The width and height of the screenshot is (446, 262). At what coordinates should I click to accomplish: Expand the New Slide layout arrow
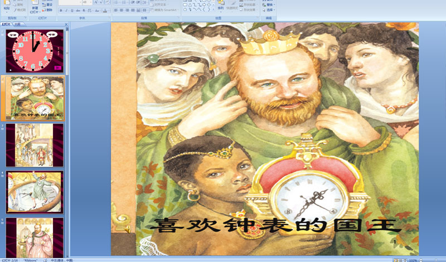coord(40,12)
